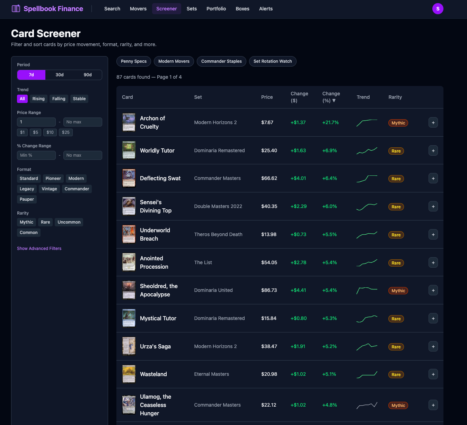Viewport: 467px width, 425px height.
Task: Open the Alerts tab
Action: tap(266, 9)
